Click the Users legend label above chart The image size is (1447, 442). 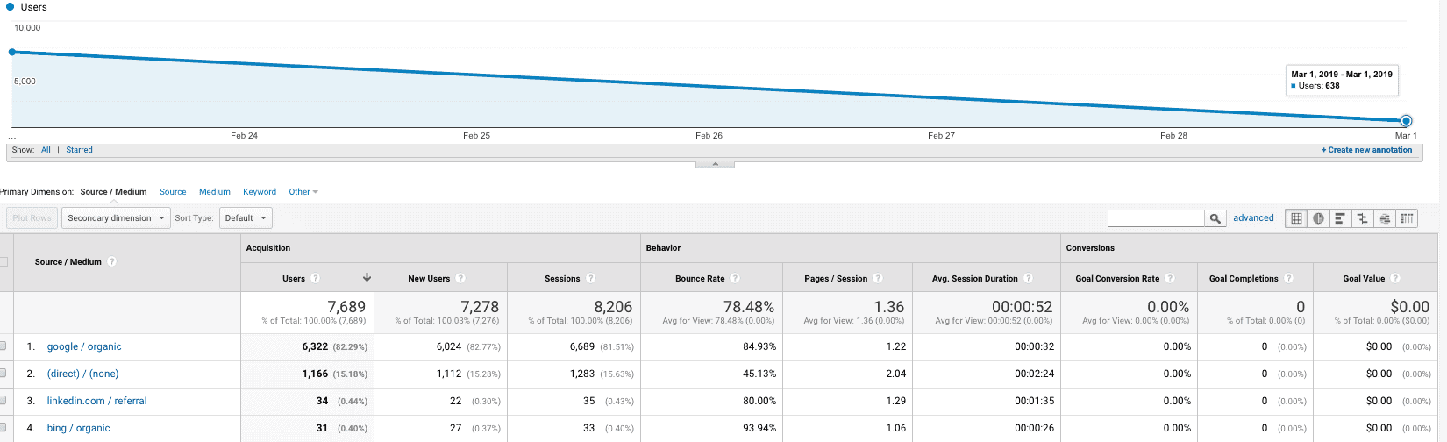pos(33,7)
